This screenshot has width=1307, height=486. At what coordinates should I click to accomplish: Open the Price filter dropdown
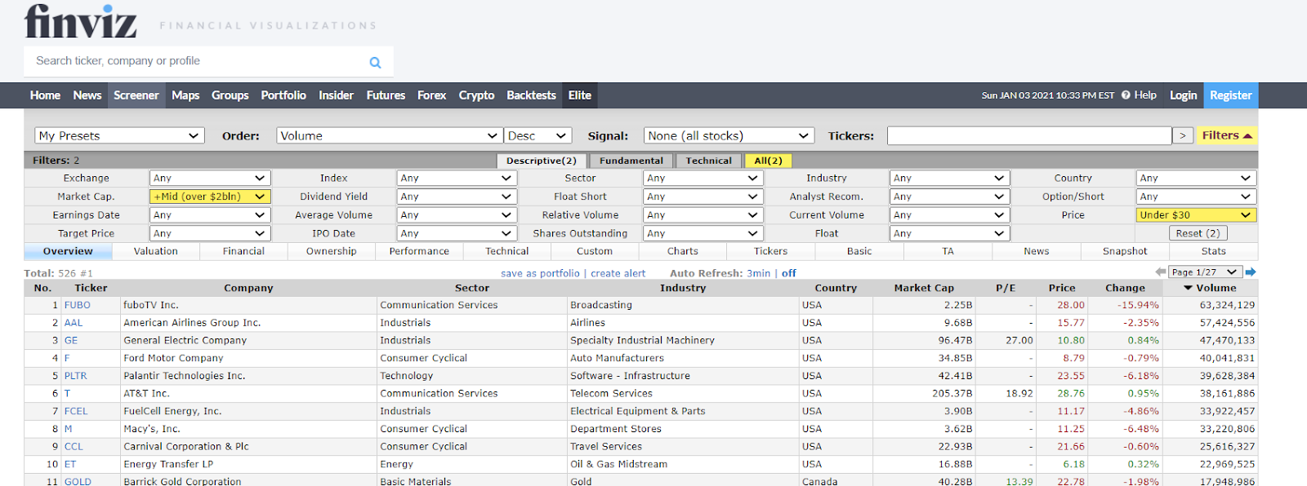(x=1196, y=215)
